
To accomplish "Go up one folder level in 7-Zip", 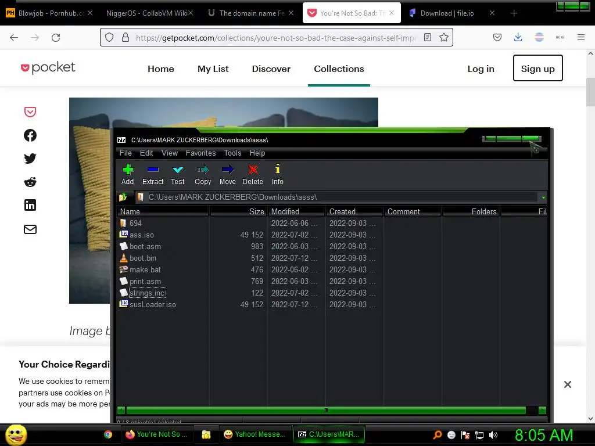I will pyautogui.click(x=123, y=197).
